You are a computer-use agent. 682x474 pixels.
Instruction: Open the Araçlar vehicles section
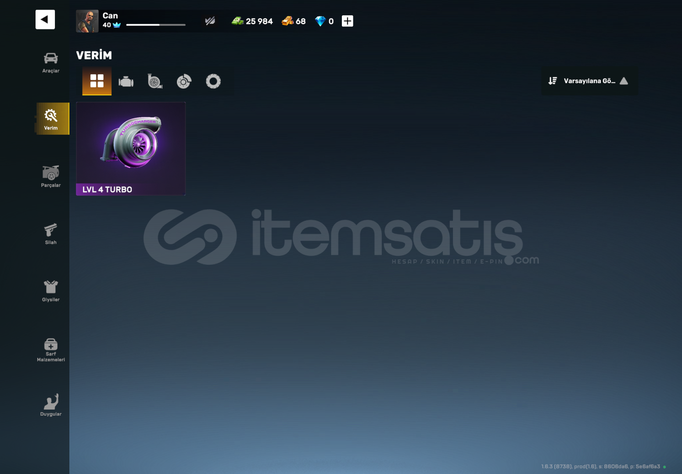(51, 63)
